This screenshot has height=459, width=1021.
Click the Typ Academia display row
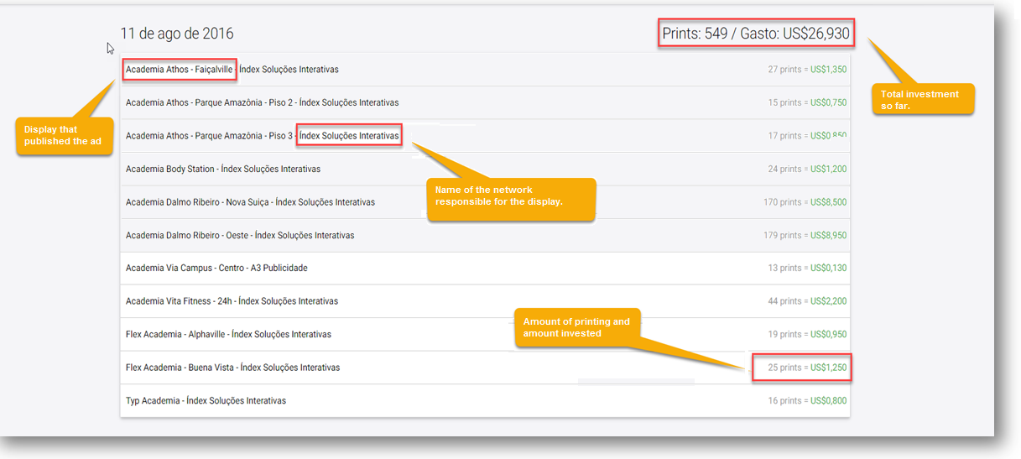click(x=206, y=401)
